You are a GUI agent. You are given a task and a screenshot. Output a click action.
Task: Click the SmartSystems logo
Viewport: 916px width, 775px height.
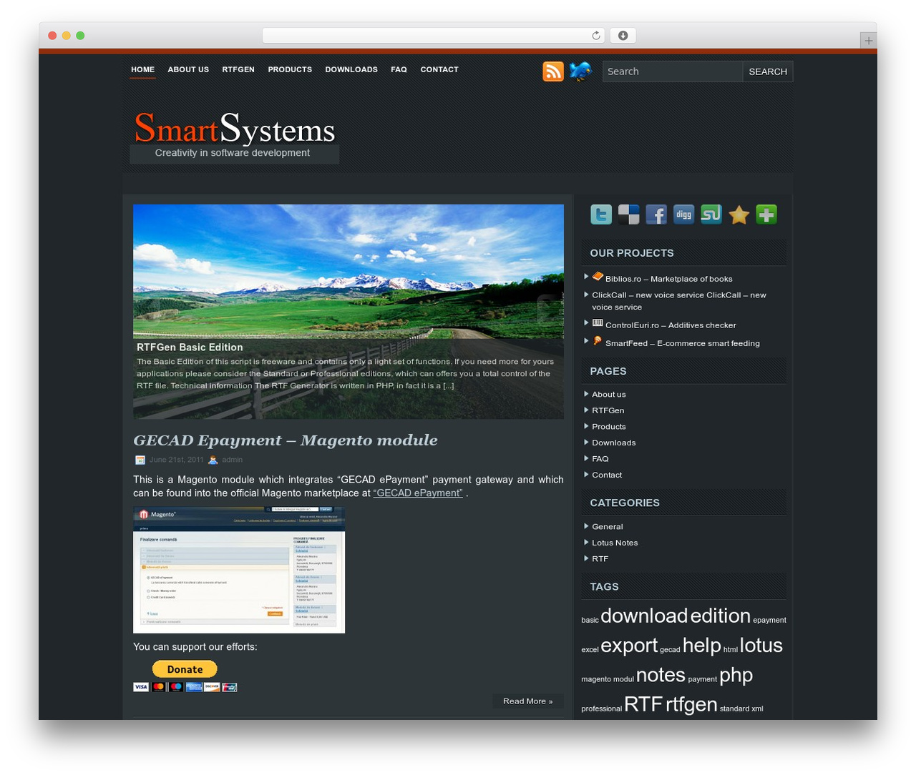[x=235, y=129]
